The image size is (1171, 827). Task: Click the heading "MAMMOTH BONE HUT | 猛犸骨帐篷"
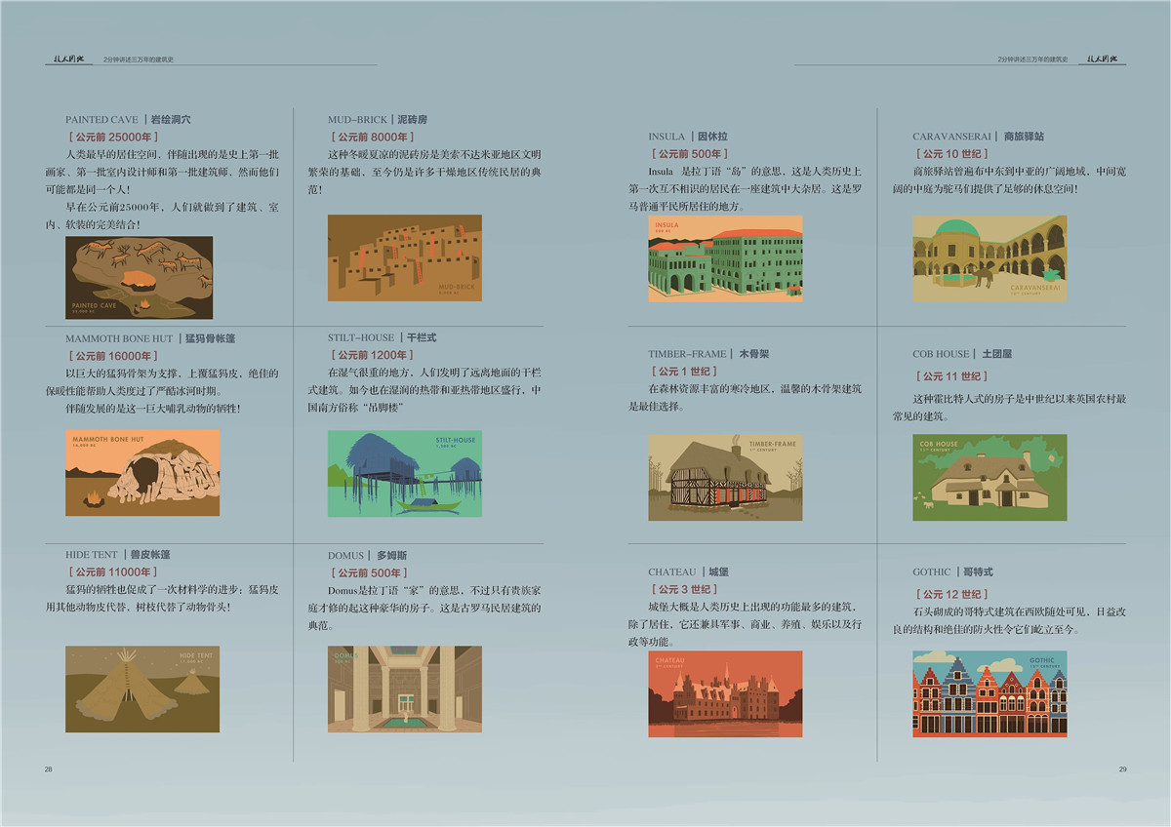[x=150, y=338]
